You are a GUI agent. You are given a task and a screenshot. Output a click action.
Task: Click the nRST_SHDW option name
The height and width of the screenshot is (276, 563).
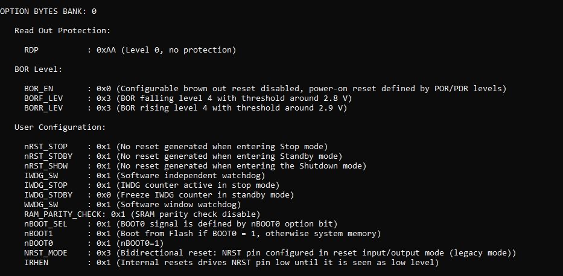pyautogui.click(x=46, y=165)
